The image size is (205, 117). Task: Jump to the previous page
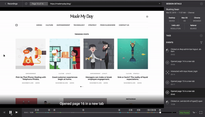point(4,112)
